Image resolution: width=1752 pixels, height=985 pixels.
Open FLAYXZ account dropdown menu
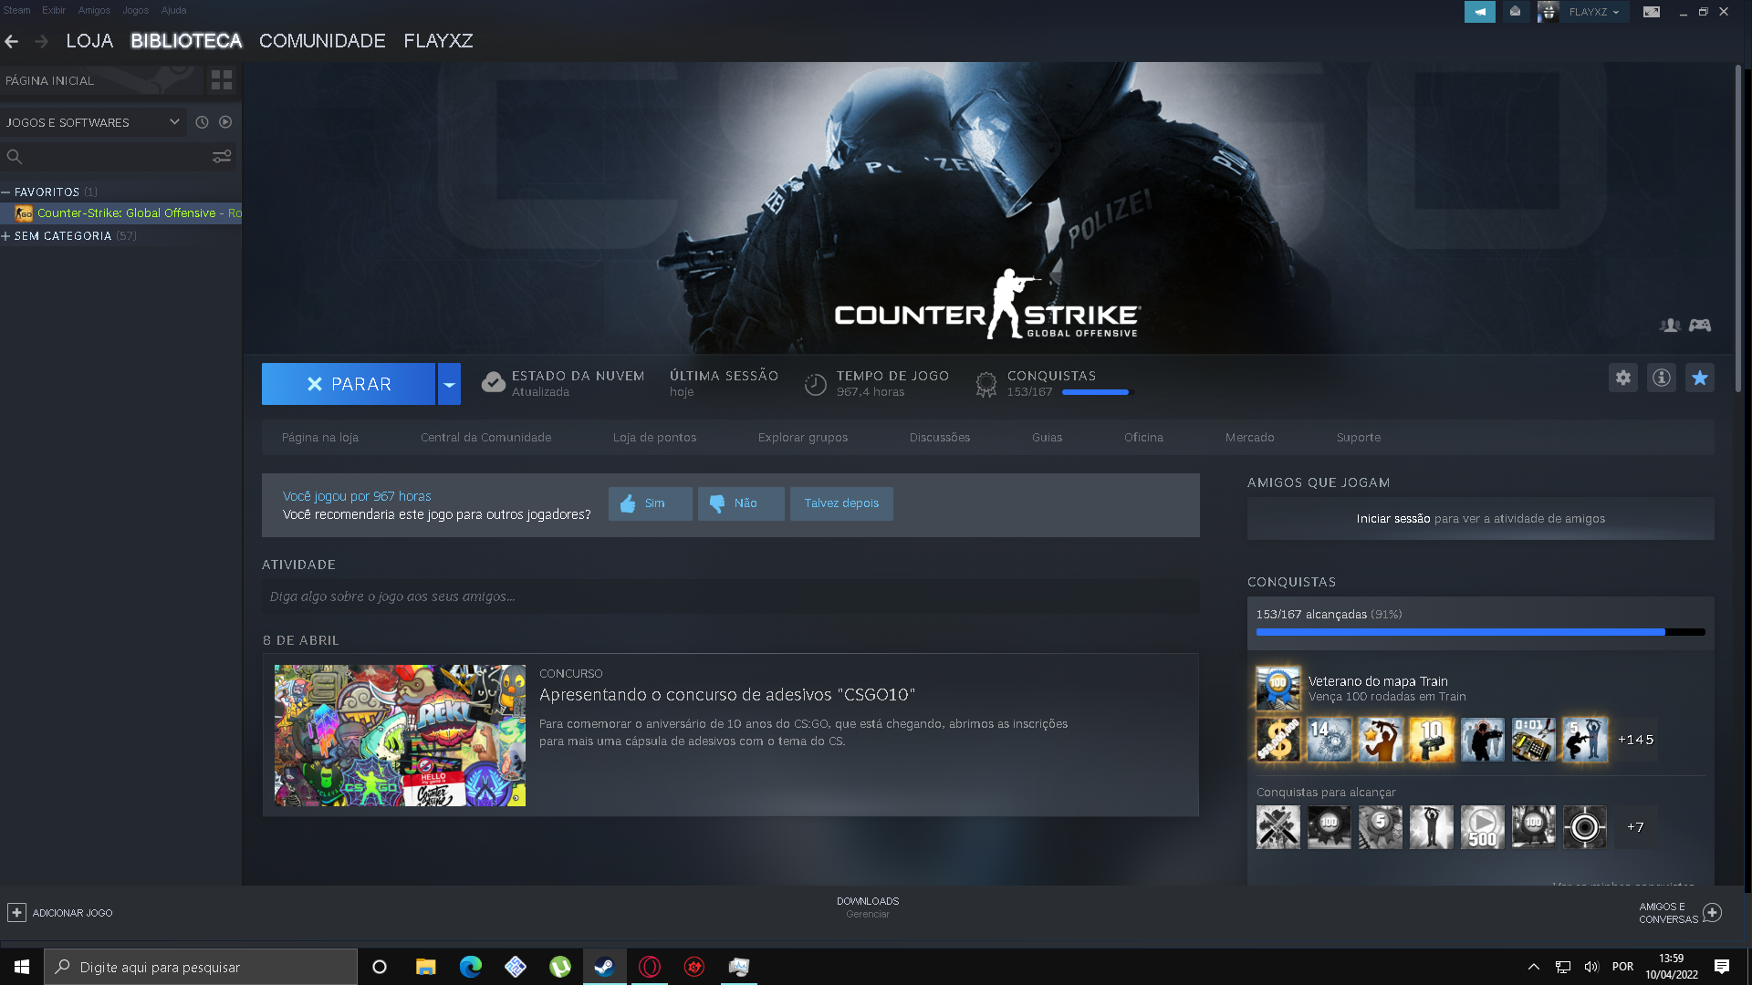[1594, 12]
